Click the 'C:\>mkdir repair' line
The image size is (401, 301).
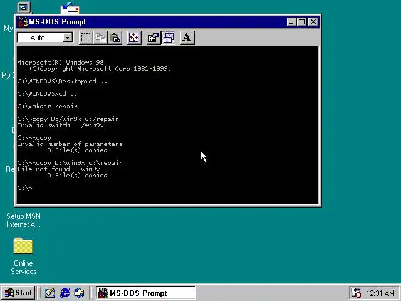coord(48,106)
